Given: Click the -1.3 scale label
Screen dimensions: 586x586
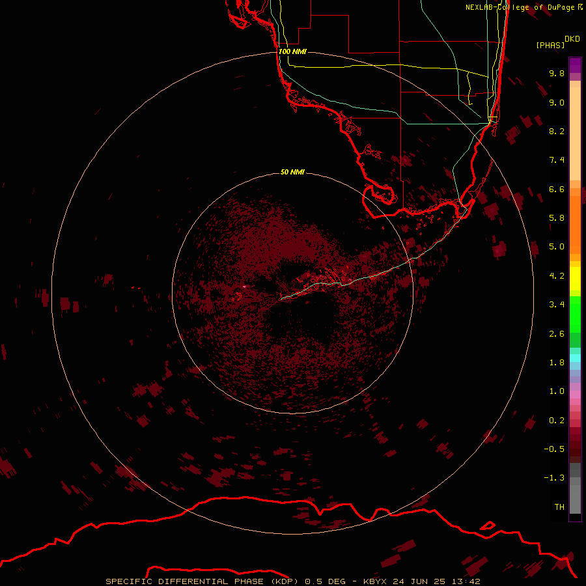Looking at the screenshot, I should coord(554,478).
